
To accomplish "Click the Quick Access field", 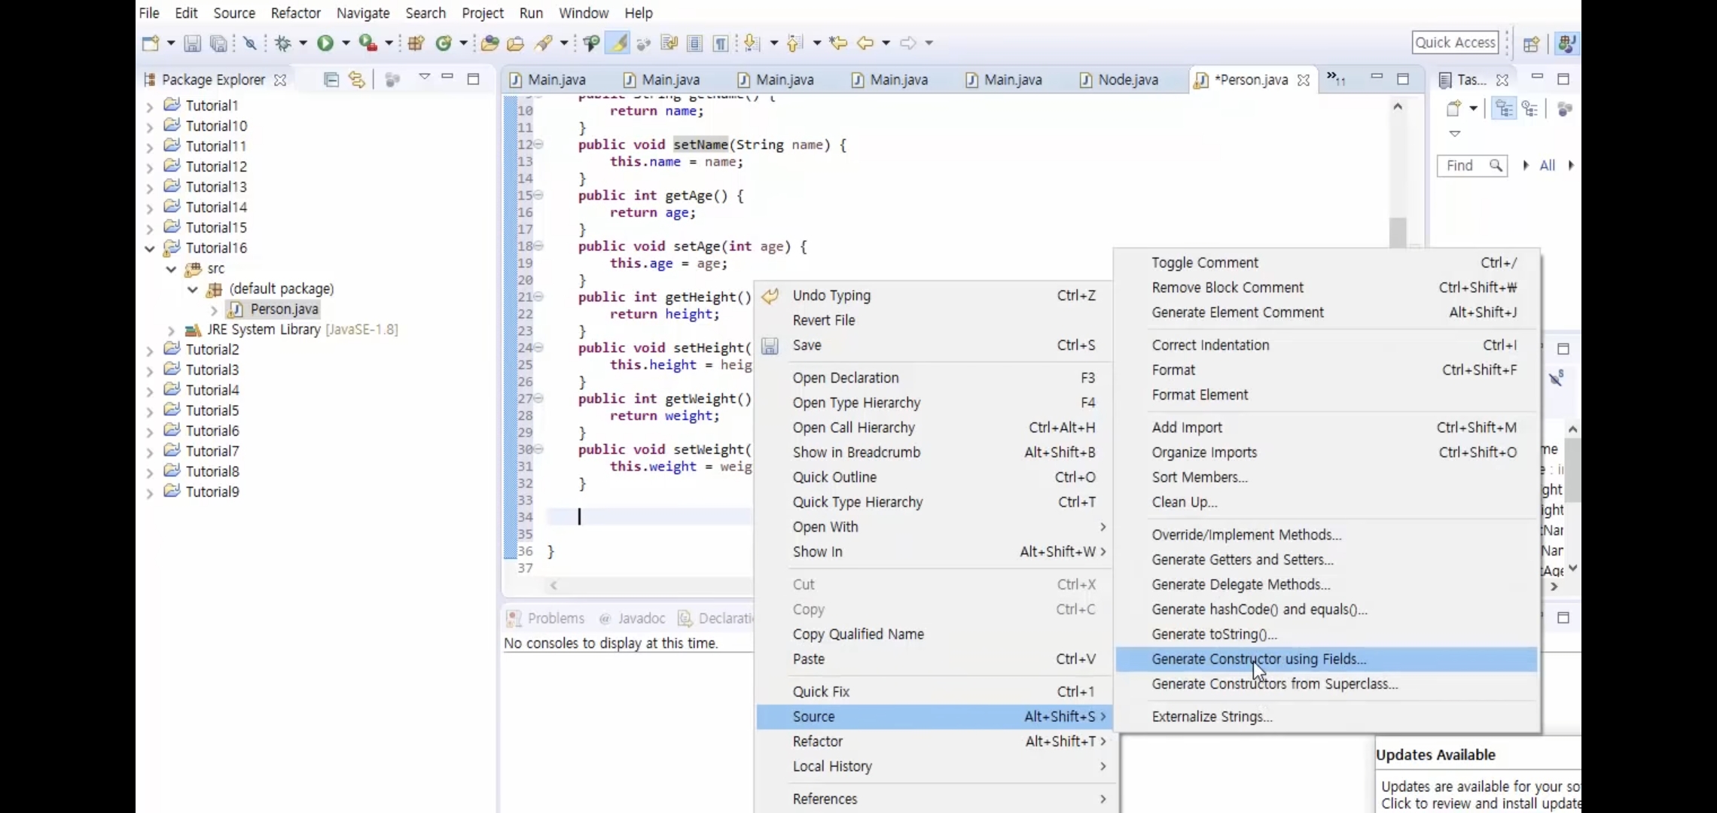I will click(1455, 43).
